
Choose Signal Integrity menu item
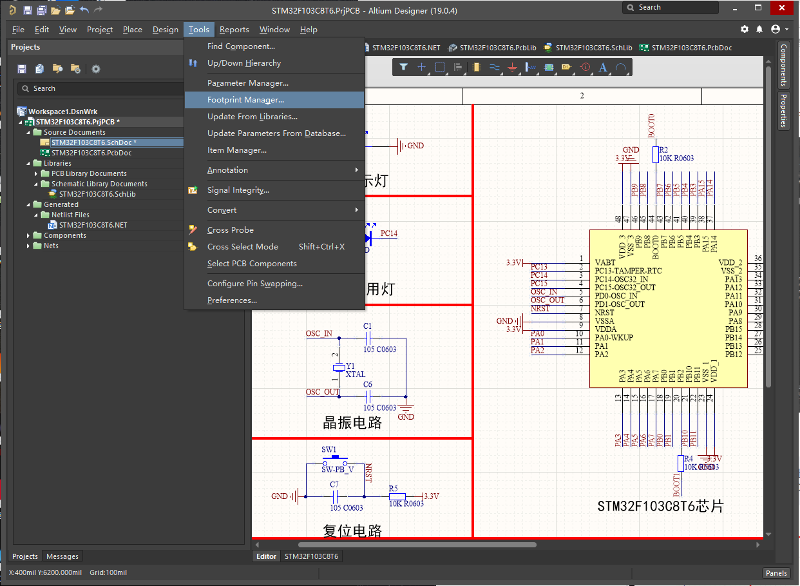274,190
